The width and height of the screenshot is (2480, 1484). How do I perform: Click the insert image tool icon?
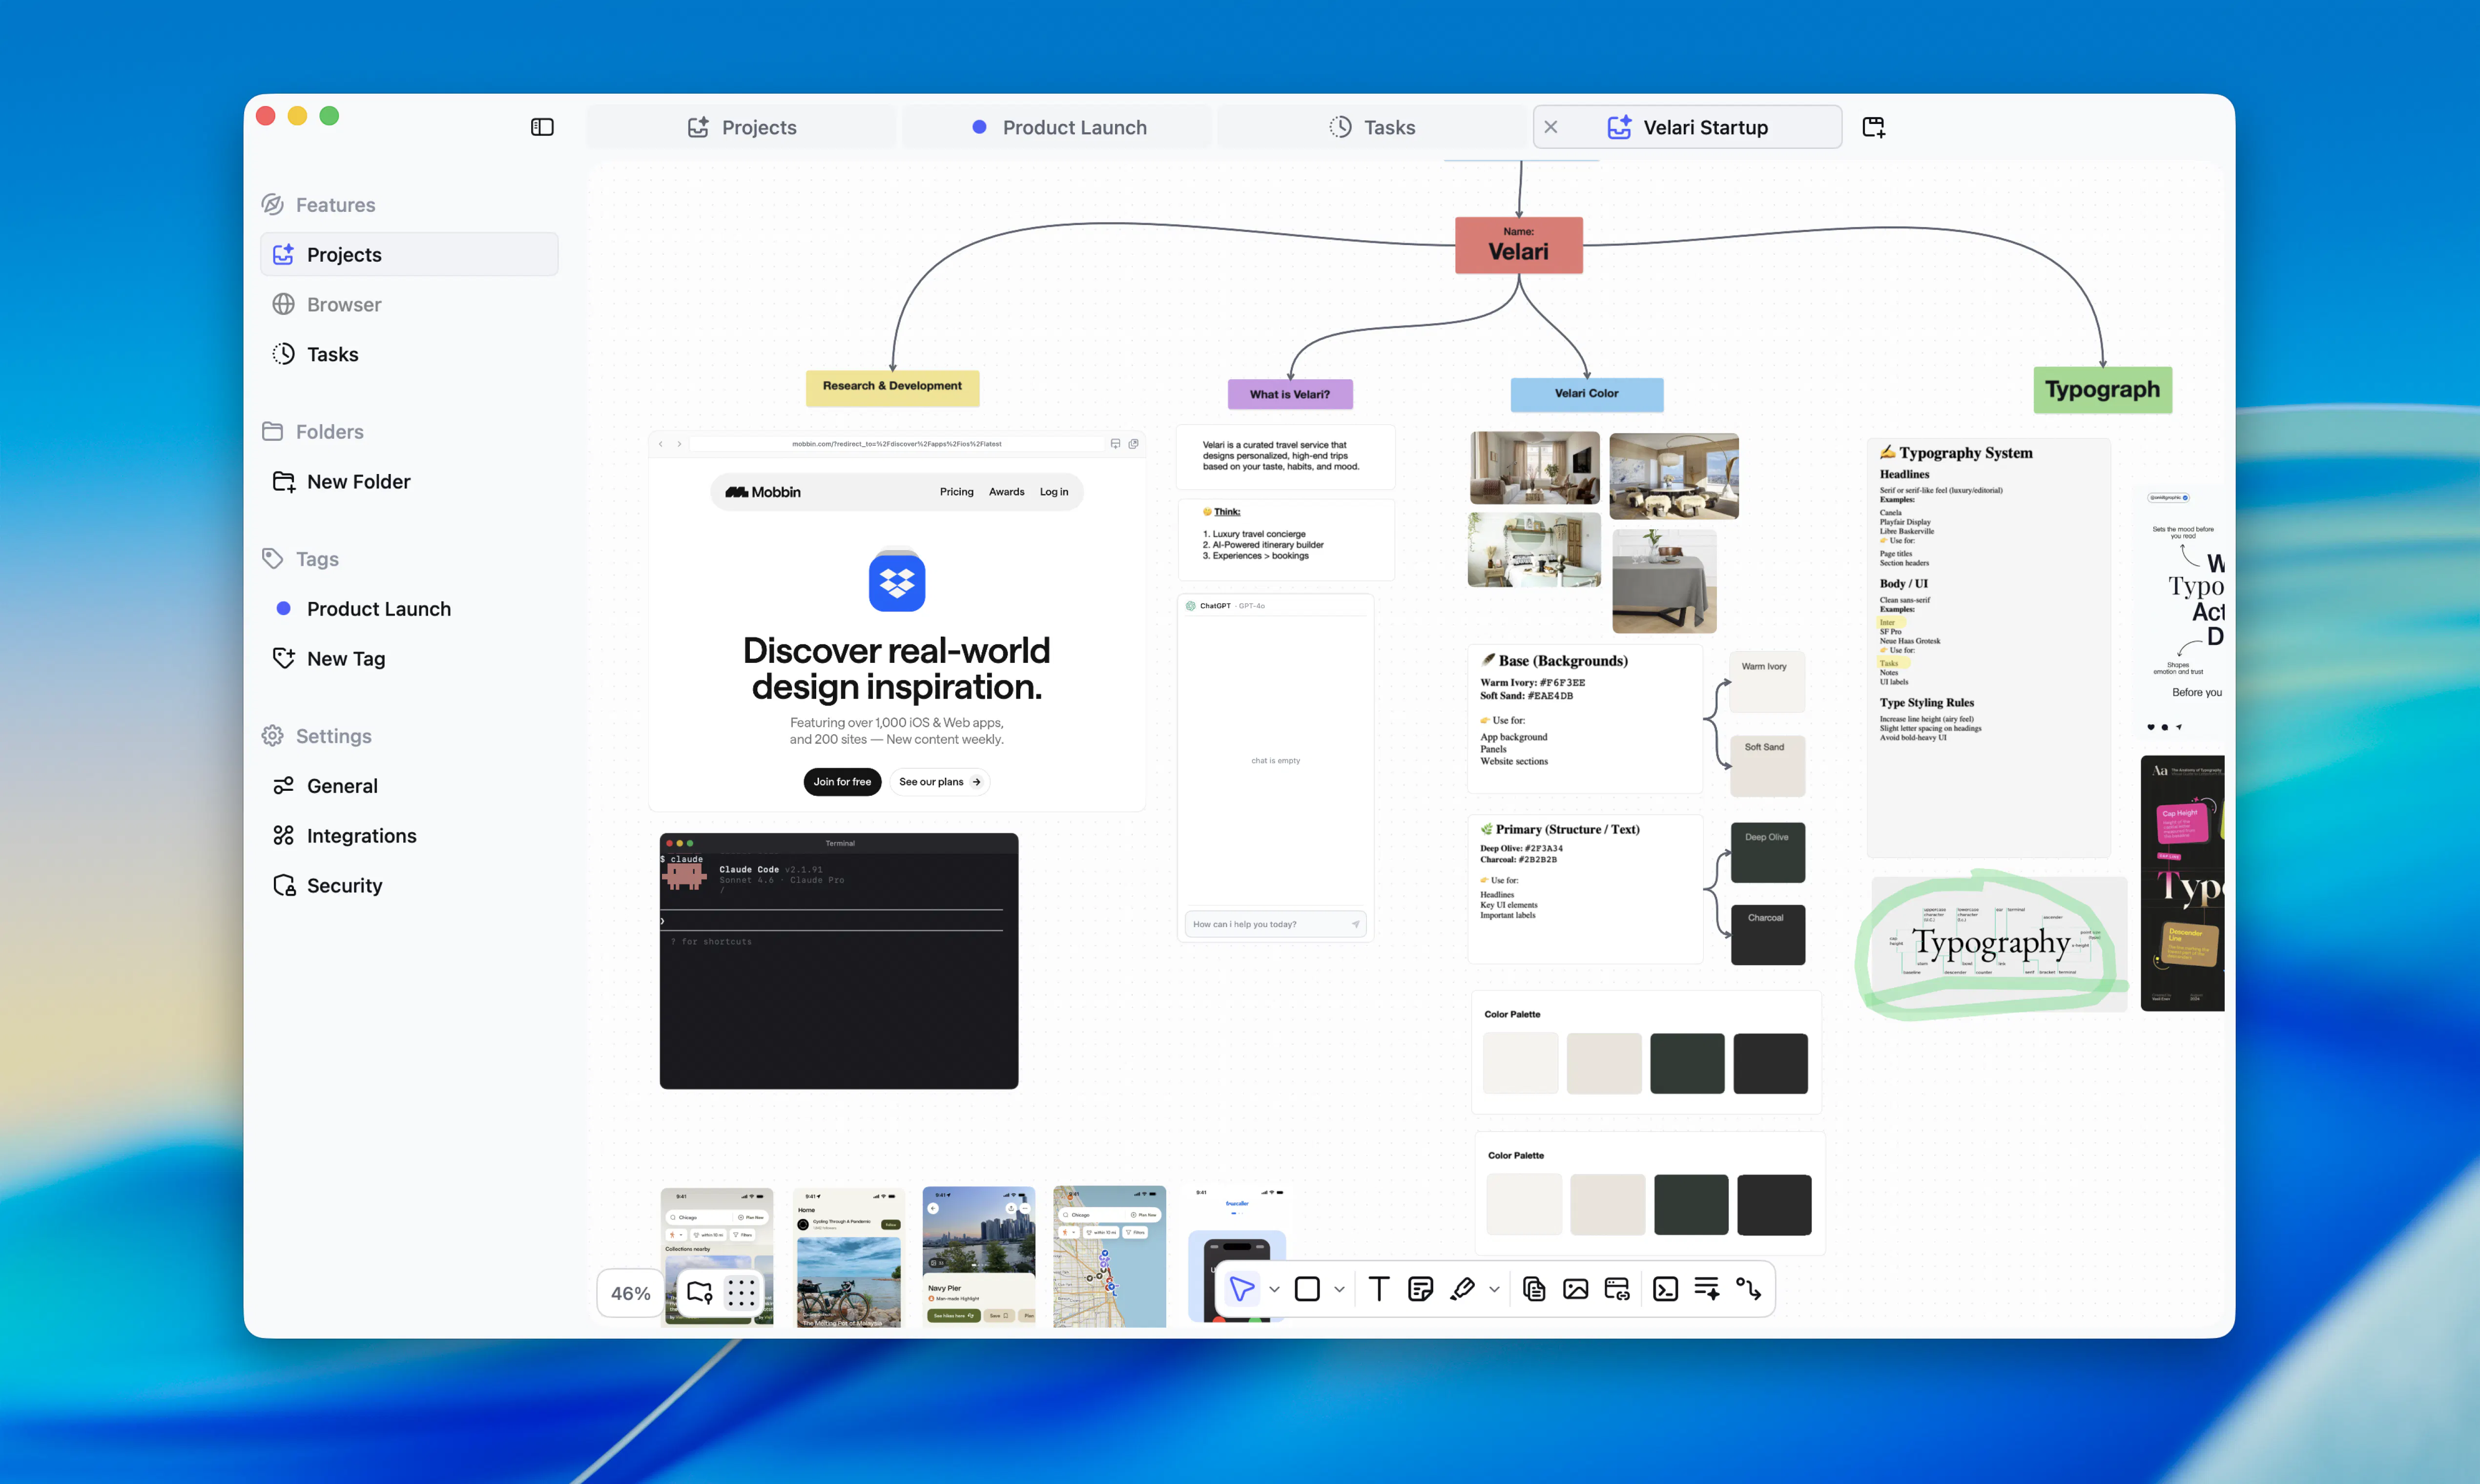pyautogui.click(x=1575, y=1289)
